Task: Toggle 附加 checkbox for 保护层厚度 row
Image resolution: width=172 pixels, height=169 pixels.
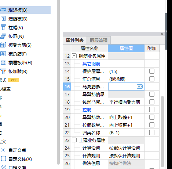Action: coord(152,71)
